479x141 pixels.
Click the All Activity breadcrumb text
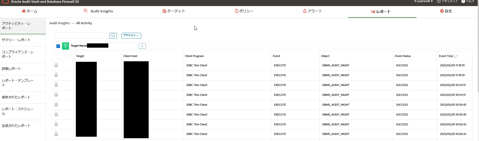point(84,23)
